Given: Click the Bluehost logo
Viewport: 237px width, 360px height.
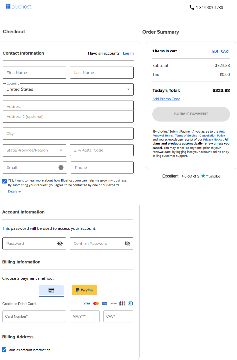Looking at the screenshot, I should point(18,6).
